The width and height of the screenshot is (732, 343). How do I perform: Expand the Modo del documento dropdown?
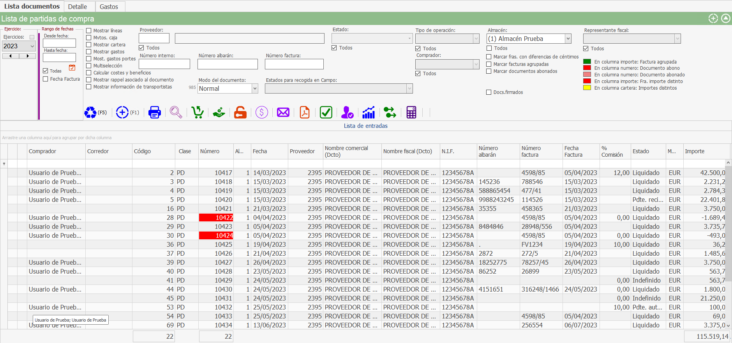pyautogui.click(x=255, y=89)
